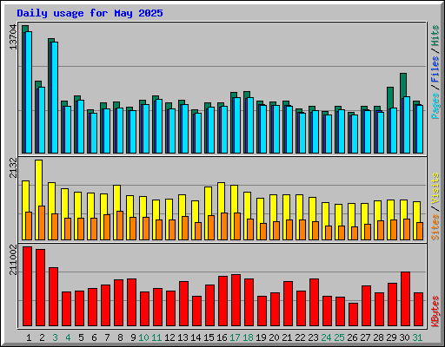Click the day 9 axis label

click(133, 337)
